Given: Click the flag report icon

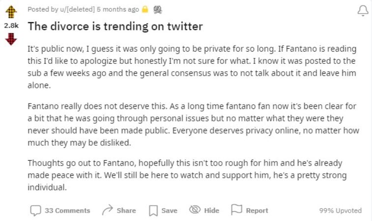Looking at the screenshot, I should (x=236, y=210).
